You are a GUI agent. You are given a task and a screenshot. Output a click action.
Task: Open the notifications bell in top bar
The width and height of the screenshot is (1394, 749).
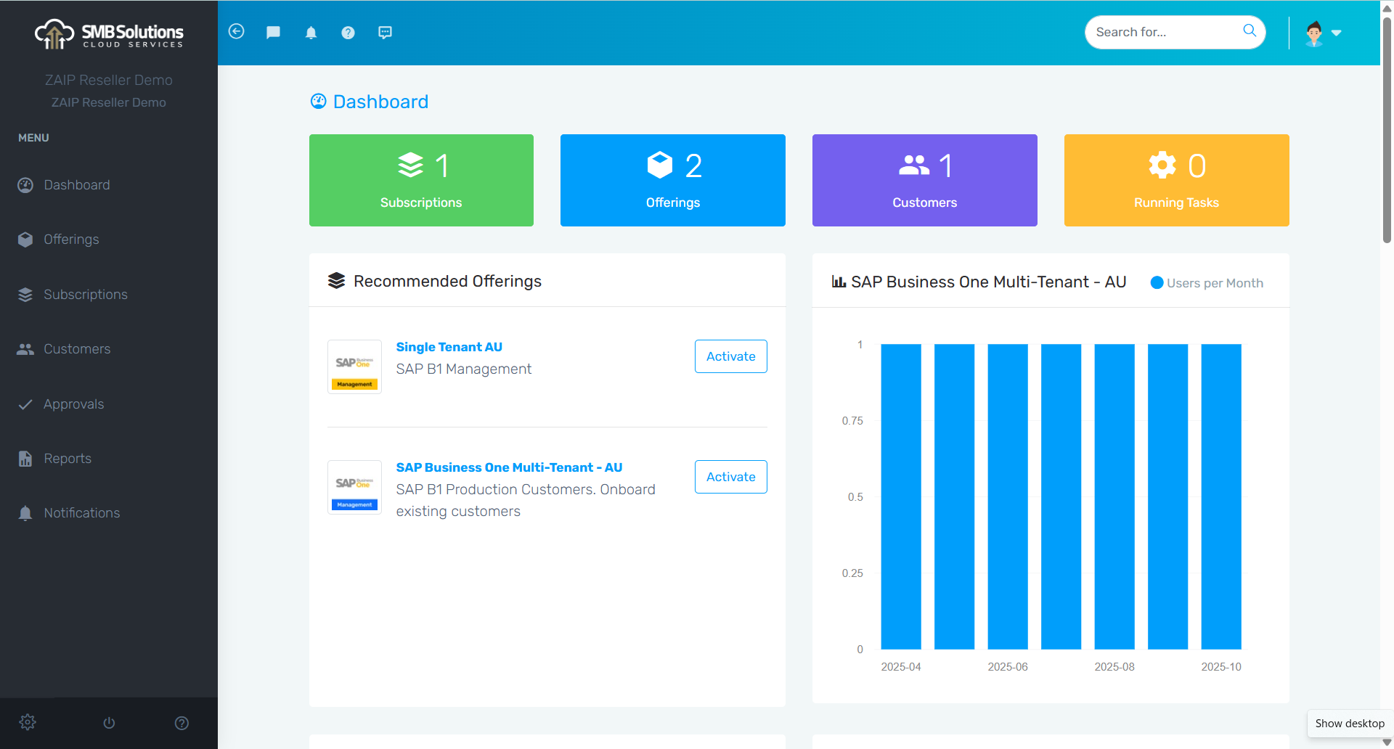[311, 33]
